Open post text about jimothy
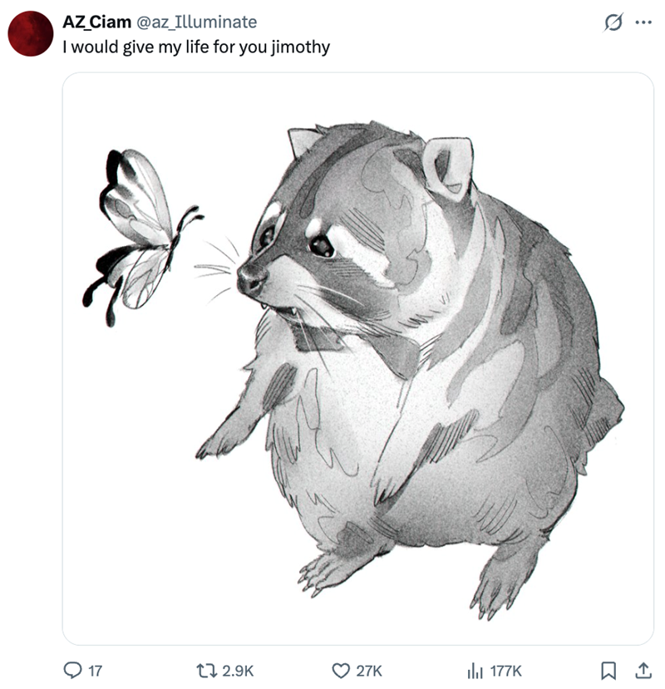 196,47
